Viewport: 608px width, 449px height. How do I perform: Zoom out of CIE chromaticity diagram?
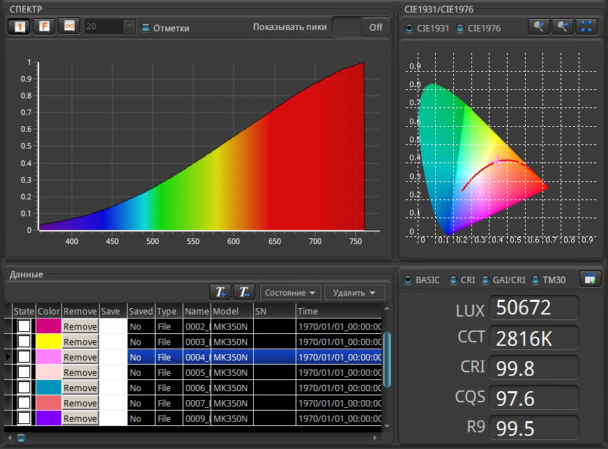coord(562,26)
